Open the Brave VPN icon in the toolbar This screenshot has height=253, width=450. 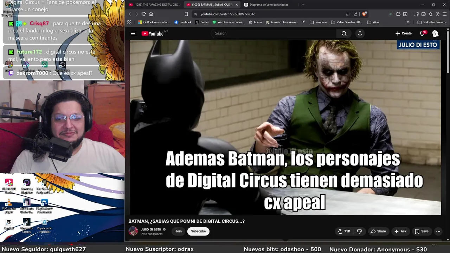point(438,14)
